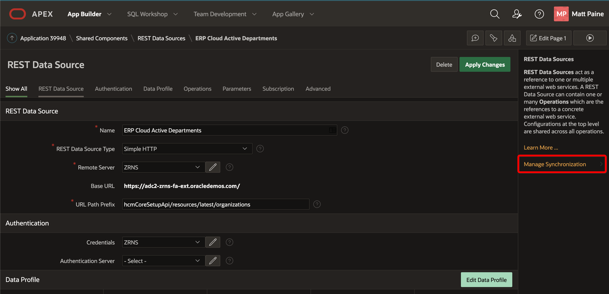Click the list icon inside the Name field
This screenshot has height=294, width=609.
click(x=333, y=130)
